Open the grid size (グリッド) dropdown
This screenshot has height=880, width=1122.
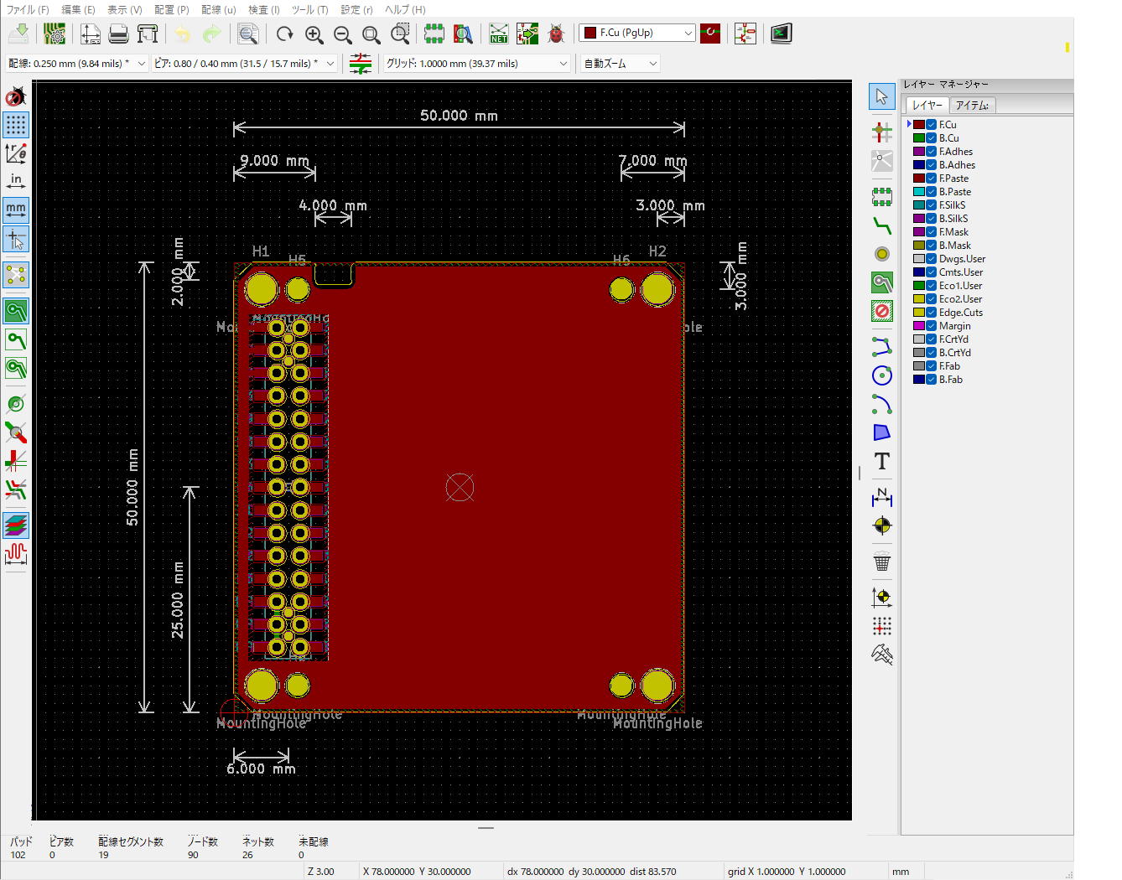[x=477, y=64]
